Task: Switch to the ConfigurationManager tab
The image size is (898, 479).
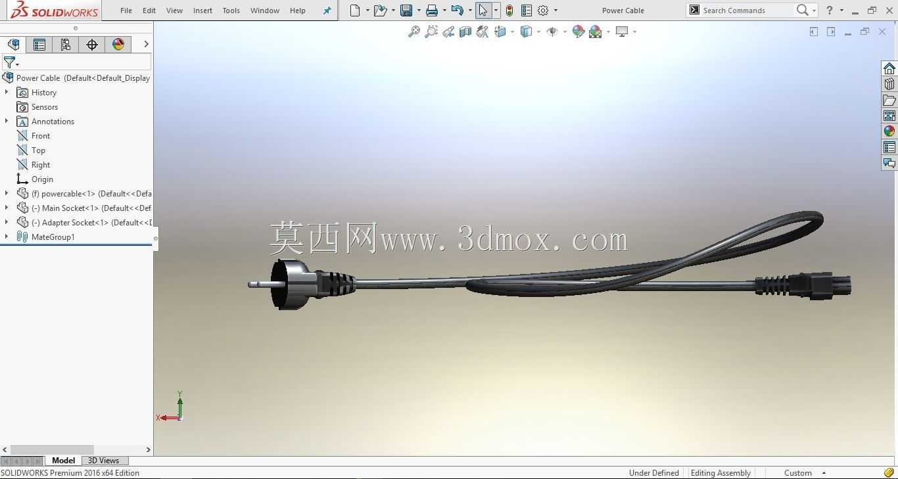Action: coord(66,44)
